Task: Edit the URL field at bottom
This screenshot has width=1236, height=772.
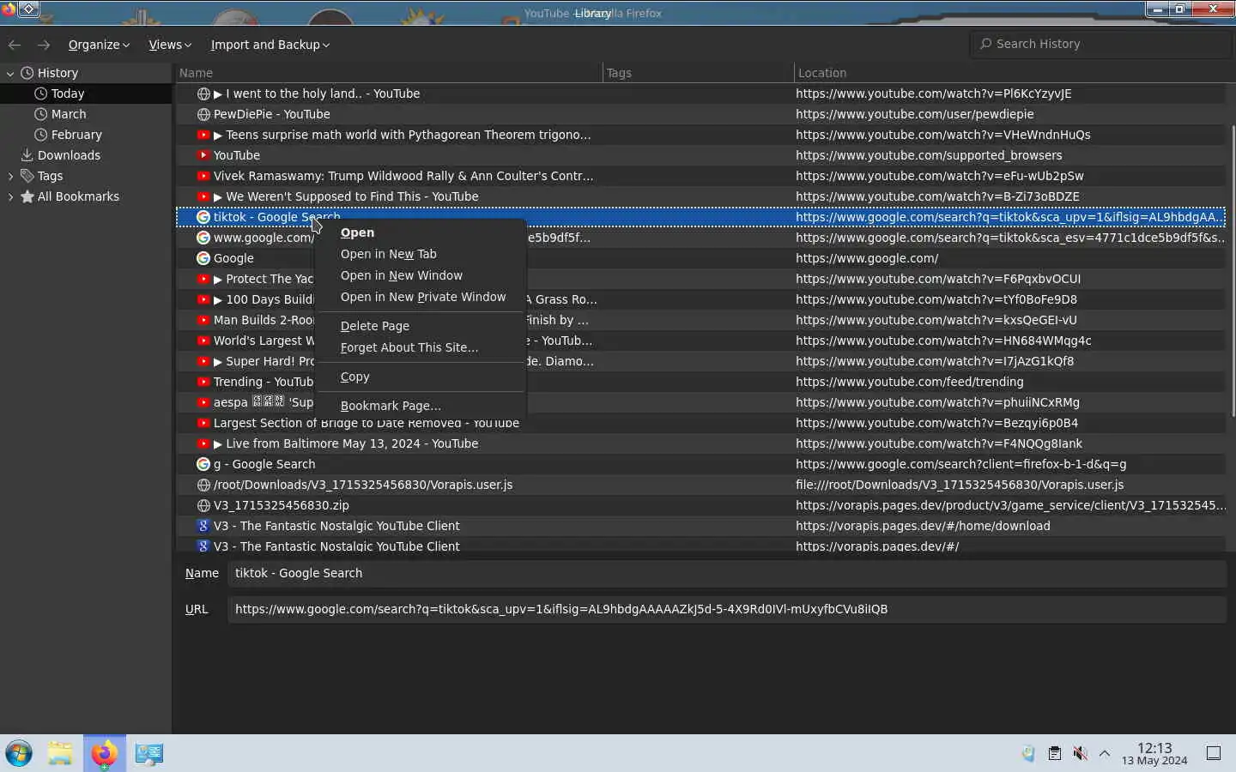Action: tap(726, 609)
